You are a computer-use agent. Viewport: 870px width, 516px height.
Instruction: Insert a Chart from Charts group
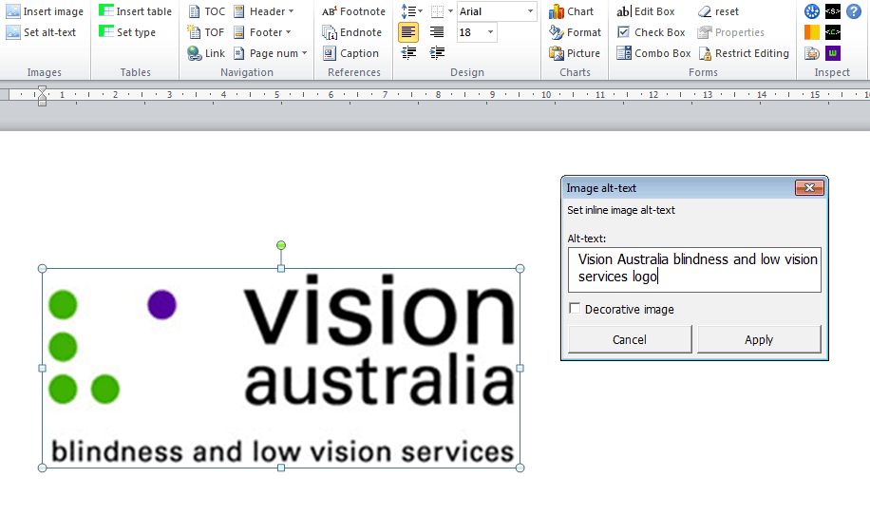click(571, 11)
